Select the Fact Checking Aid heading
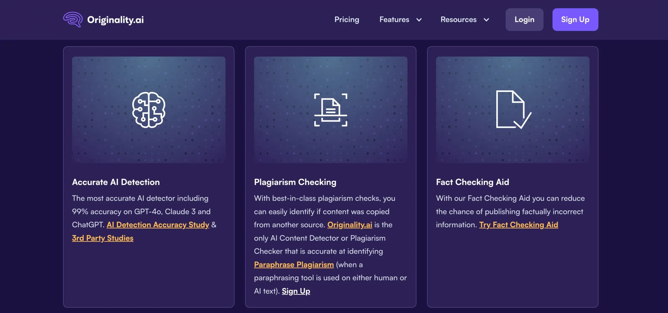This screenshot has height=313, width=668. pos(473,182)
